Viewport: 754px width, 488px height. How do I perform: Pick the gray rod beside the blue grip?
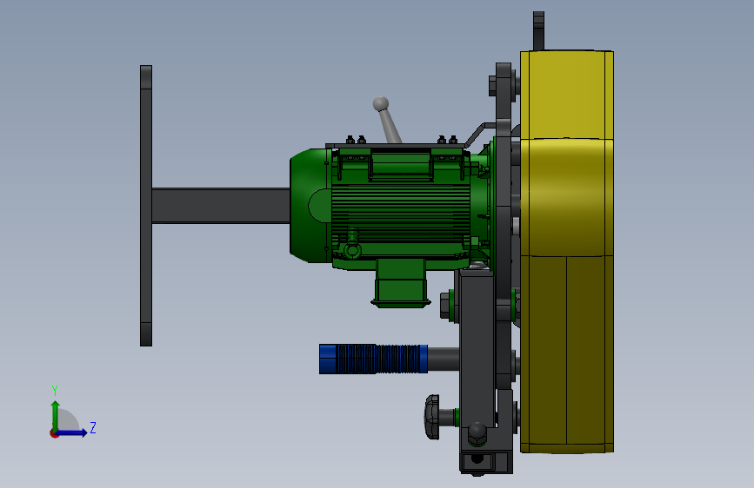(444, 359)
